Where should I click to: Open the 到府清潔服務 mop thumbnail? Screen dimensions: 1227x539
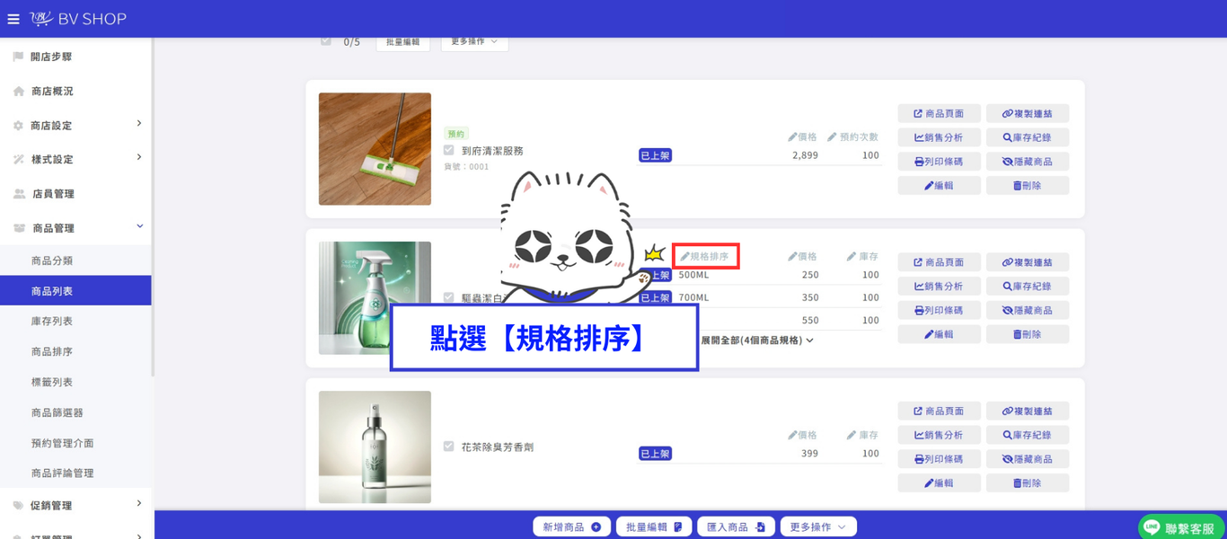(x=375, y=149)
